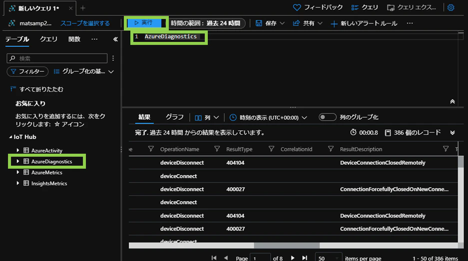Expand results details double chevron down

coord(453,133)
